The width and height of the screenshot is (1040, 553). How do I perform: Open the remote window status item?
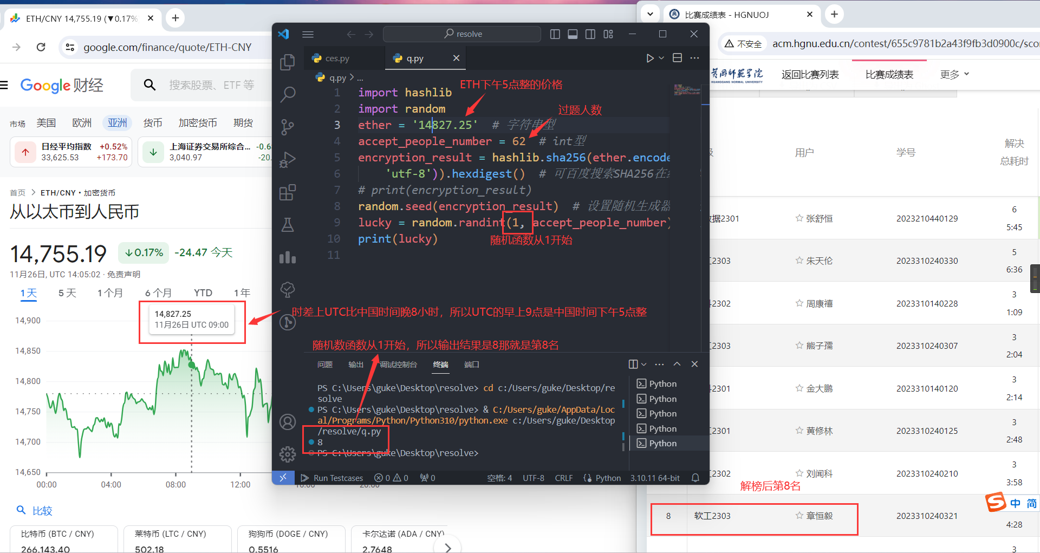pos(283,478)
